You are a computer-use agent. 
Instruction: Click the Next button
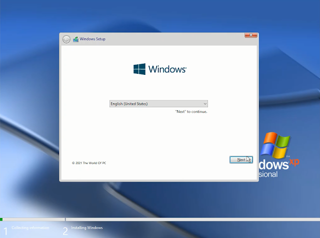(x=241, y=160)
